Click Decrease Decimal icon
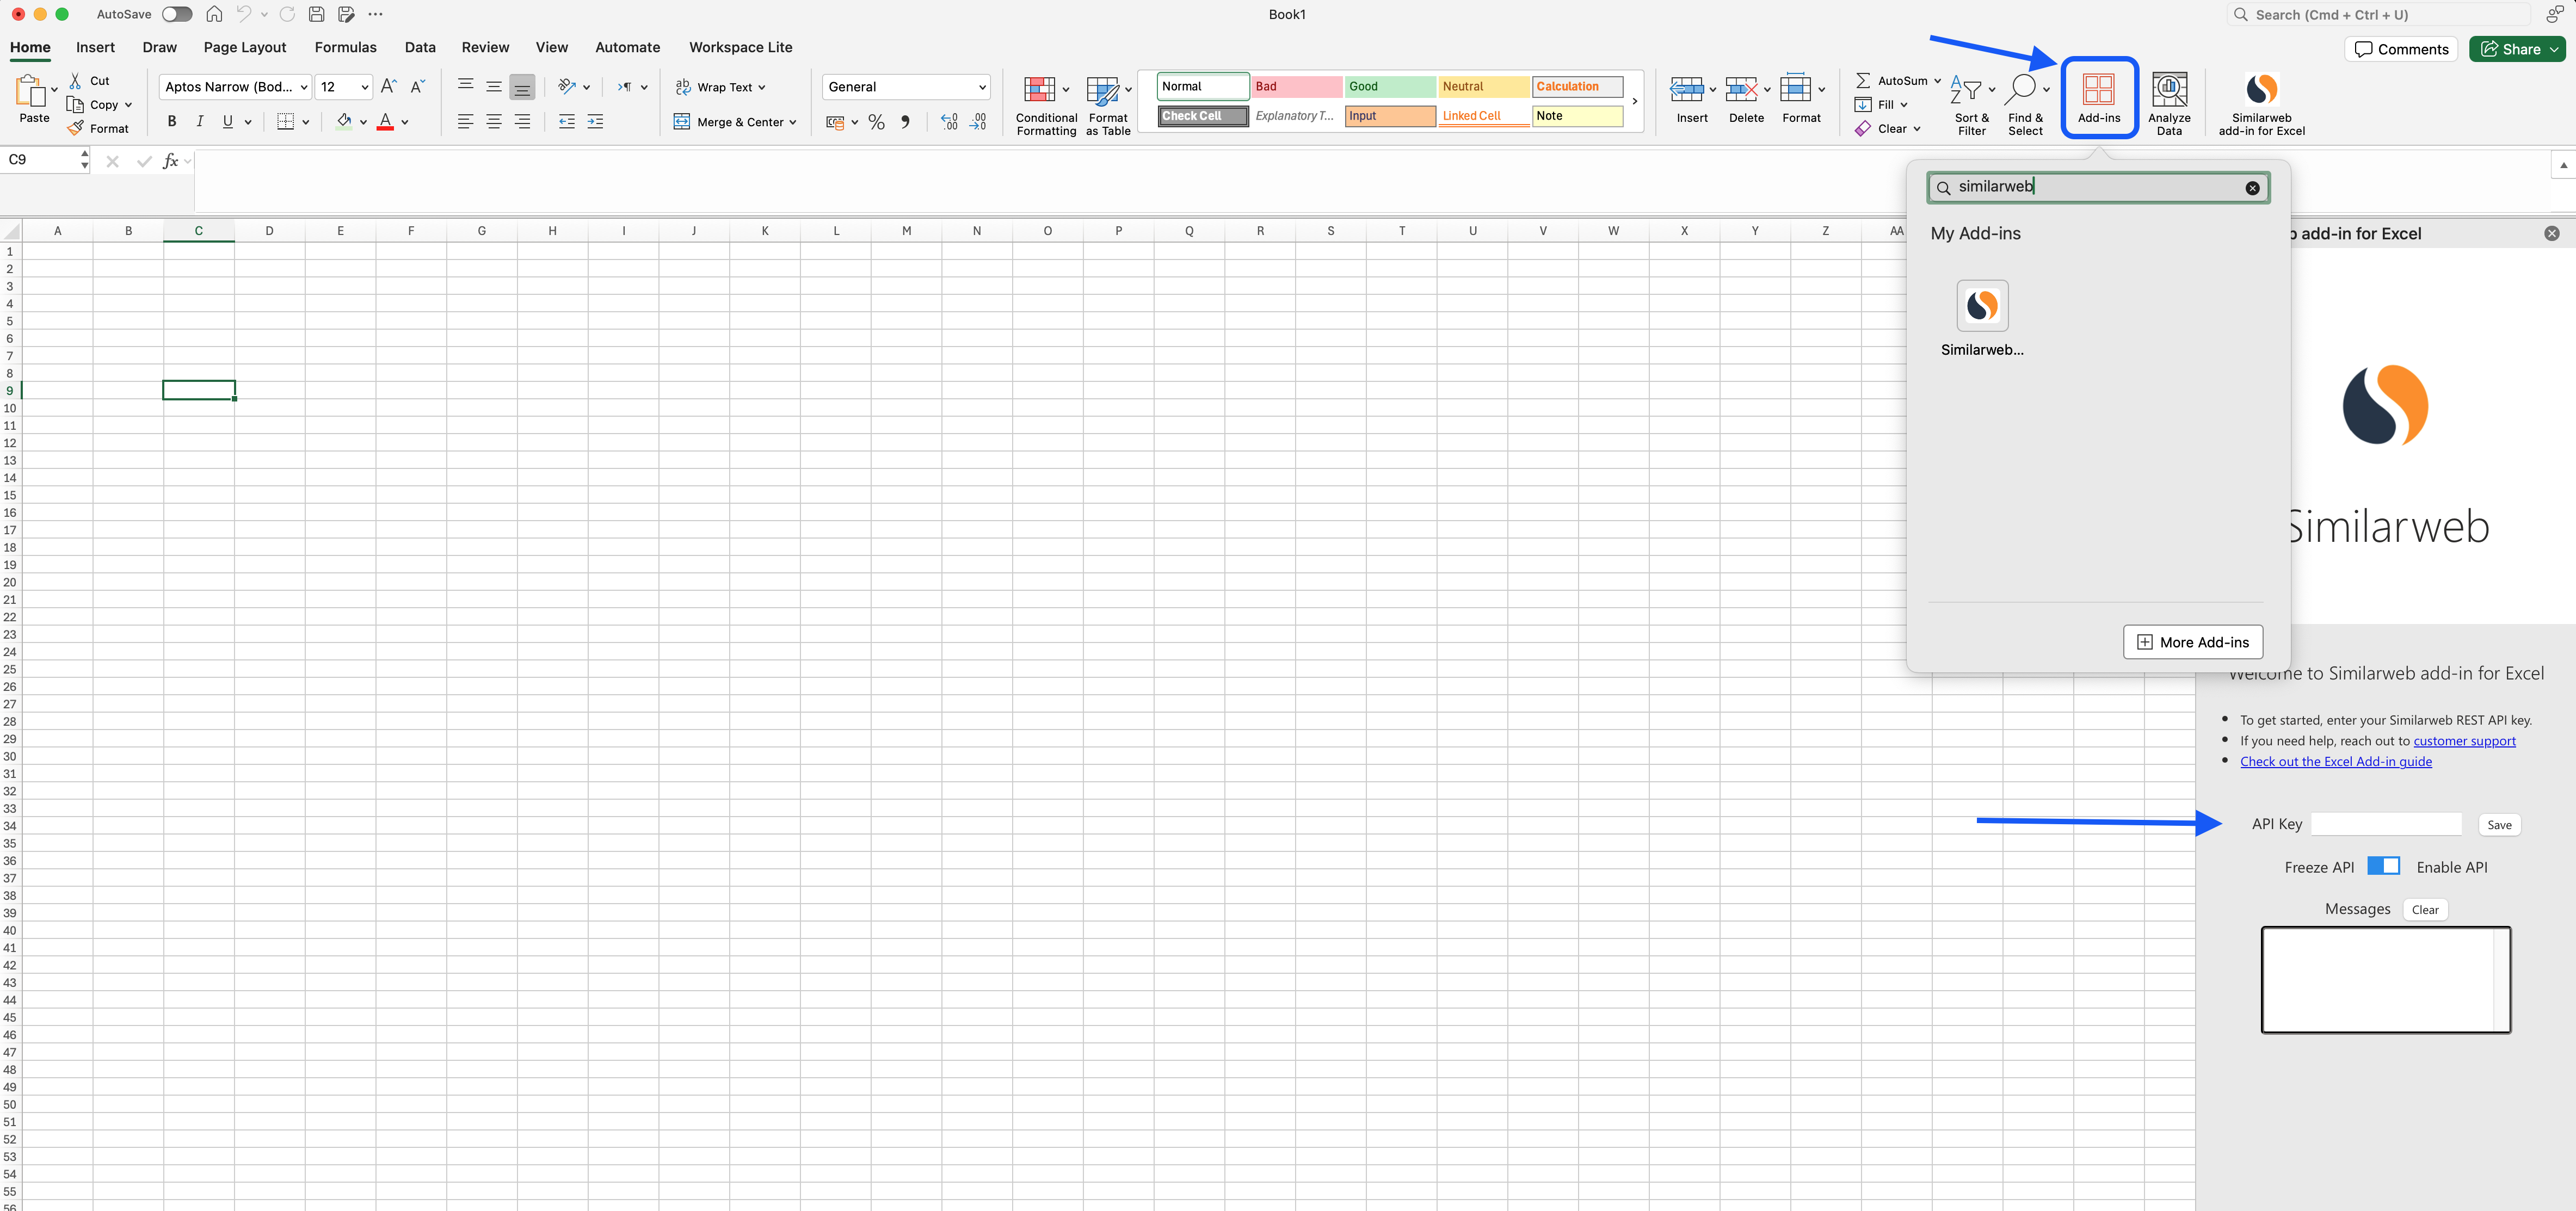2576x1211 pixels. [x=978, y=122]
